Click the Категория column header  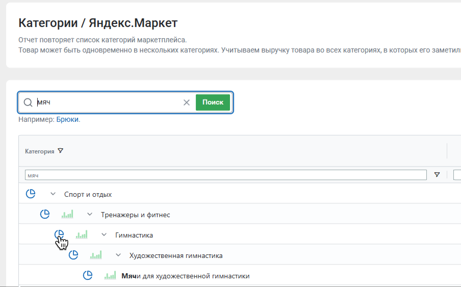pyautogui.click(x=40, y=151)
